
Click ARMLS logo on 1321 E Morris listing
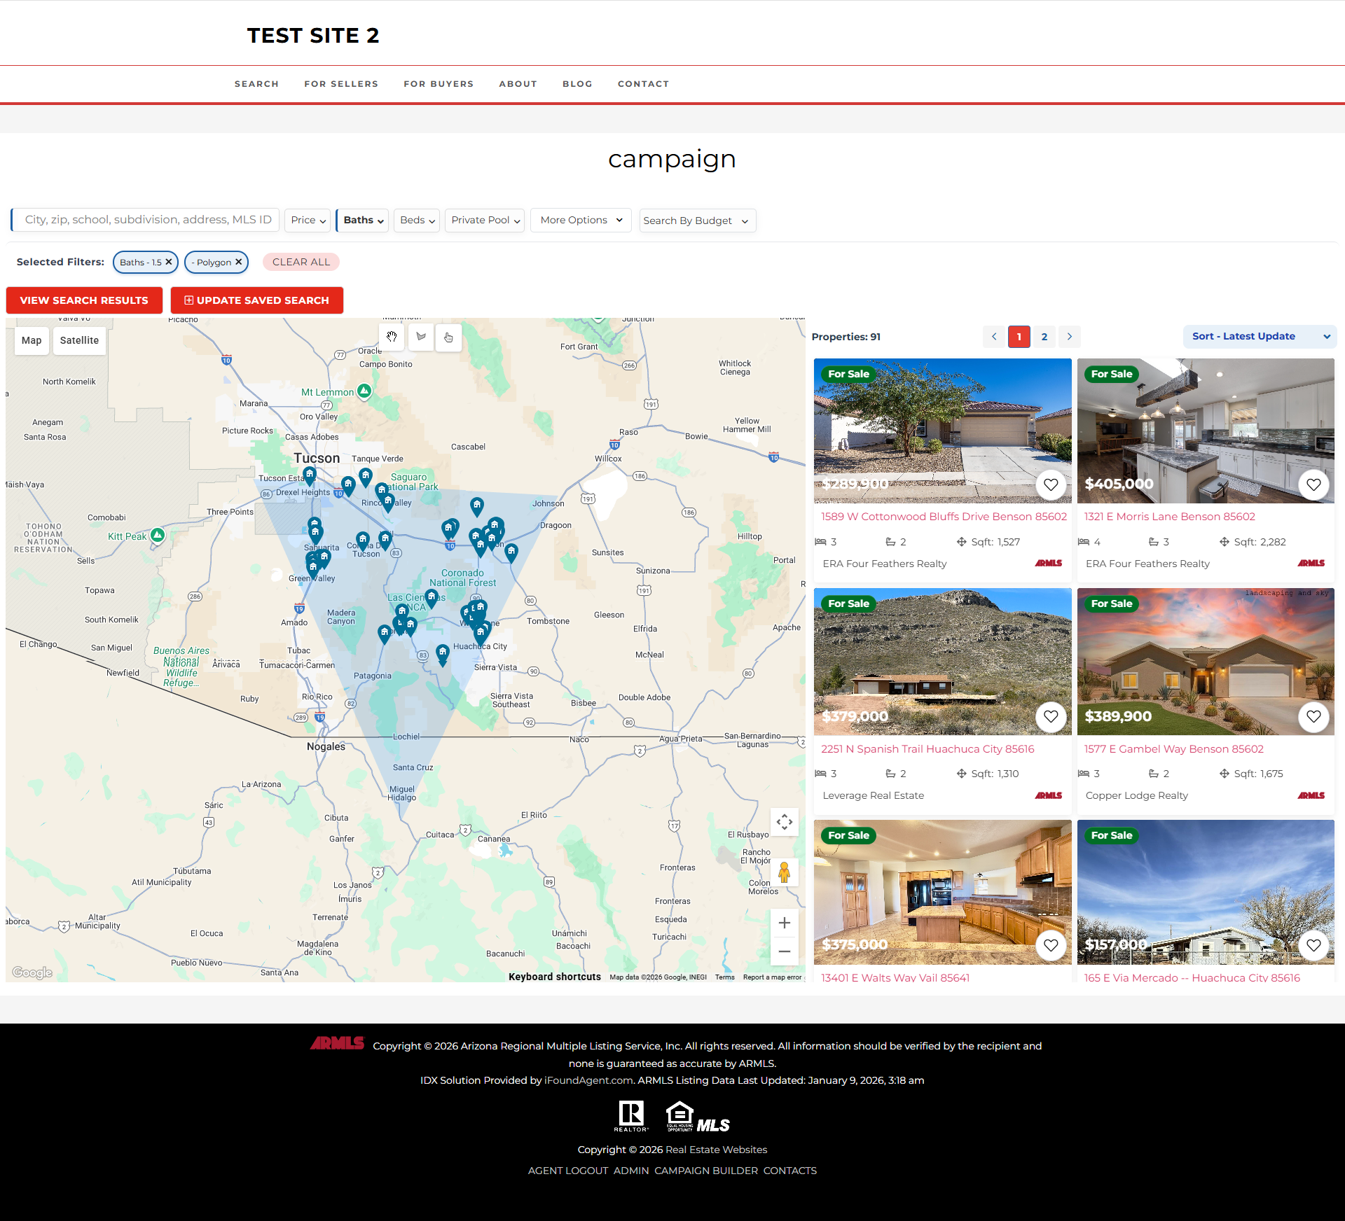coord(1311,564)
